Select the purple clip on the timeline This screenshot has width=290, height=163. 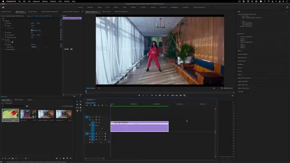point(140,127)
